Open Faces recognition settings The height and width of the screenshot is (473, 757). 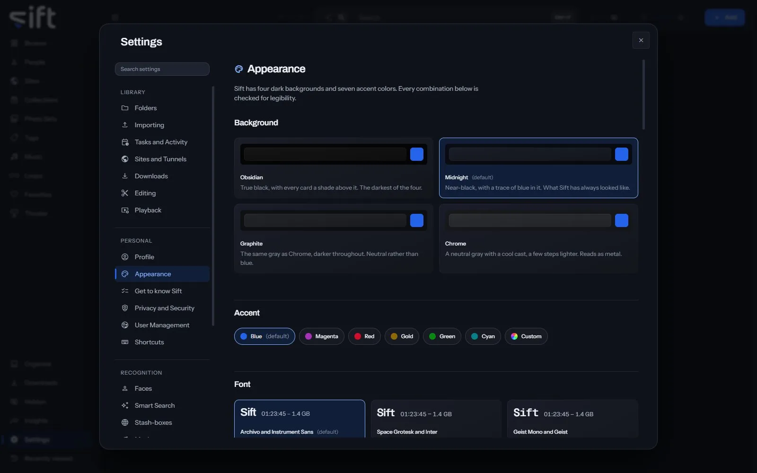pyautogui.click(x=162, y=388)
